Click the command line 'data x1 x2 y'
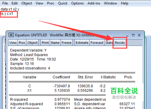 click(x=10, y=9)
